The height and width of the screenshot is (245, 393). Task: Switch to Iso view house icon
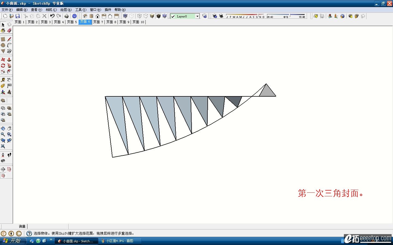tap(85, 16)
